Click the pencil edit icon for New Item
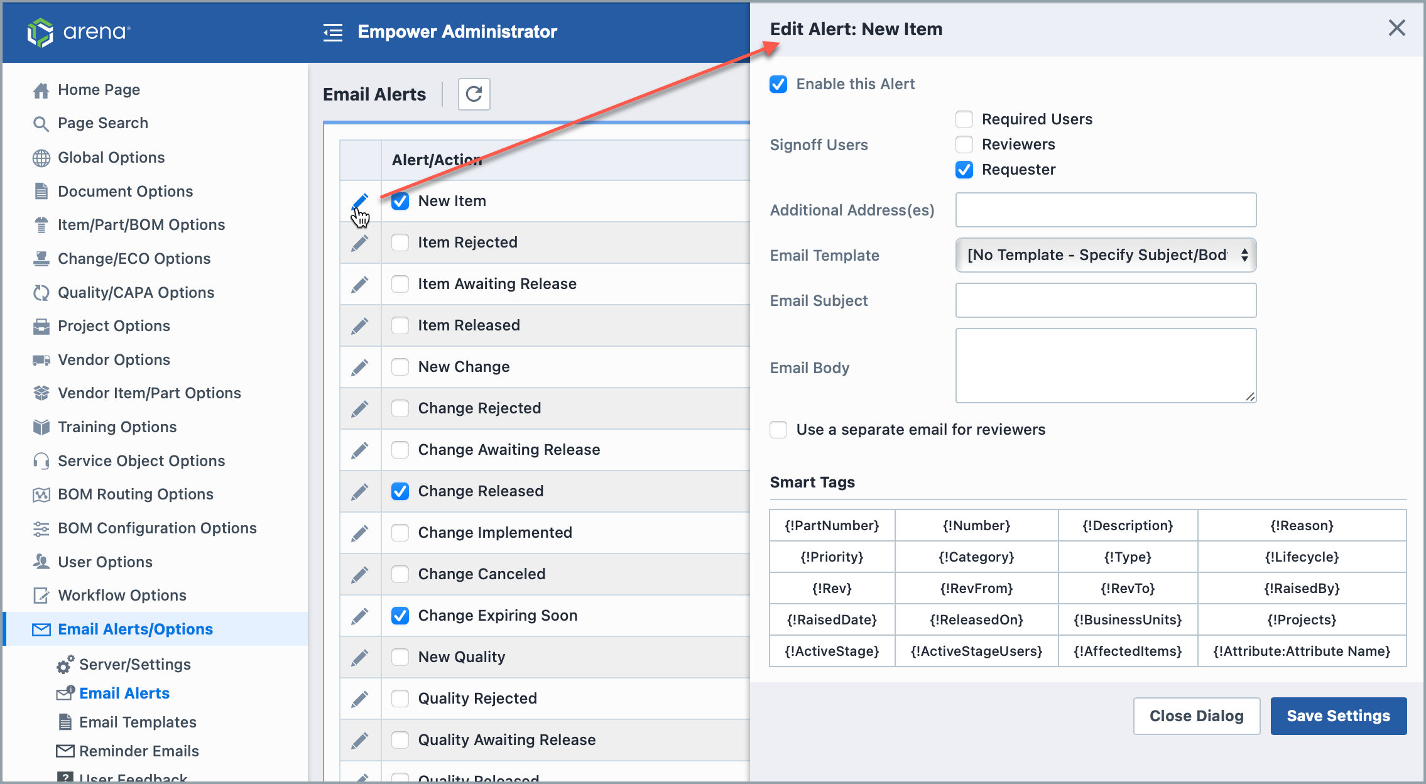The height and width of the screenshot is (784, 1426). pos(360,201)
